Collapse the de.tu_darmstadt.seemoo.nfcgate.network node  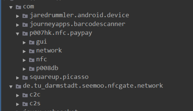pyautogui.click(x=11, y=87)
